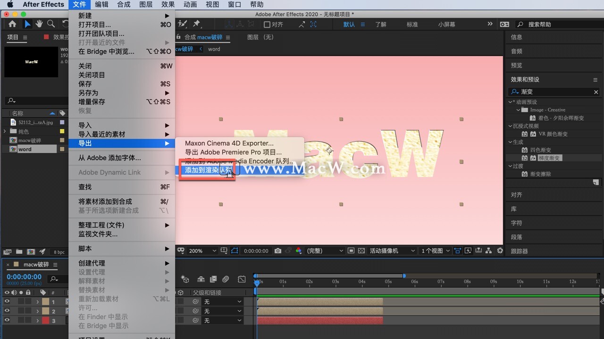Image resolution: width=604 pixels, height=339 pixels.
Task: Open parent dropdown 无 for layer 3
Action: tap(222, 320)
